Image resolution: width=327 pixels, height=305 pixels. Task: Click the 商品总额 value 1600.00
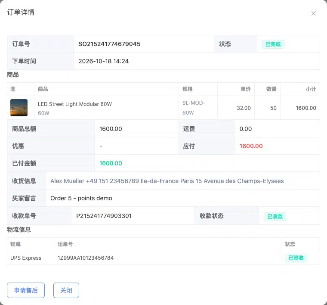(111, 129)
